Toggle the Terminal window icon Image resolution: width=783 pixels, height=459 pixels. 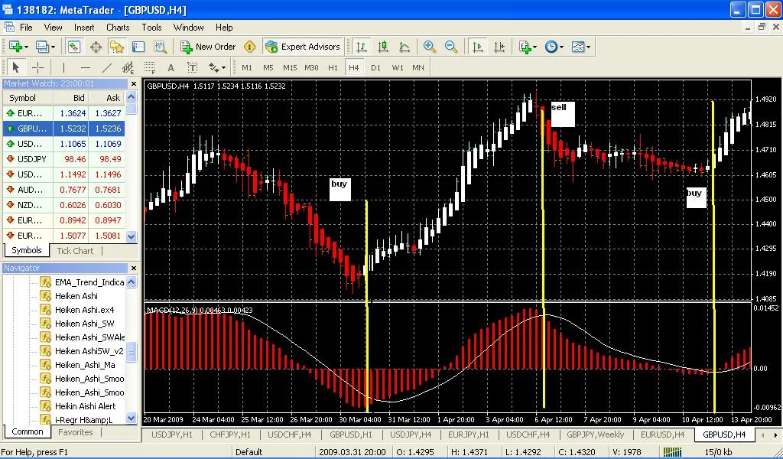pos(138,47)
